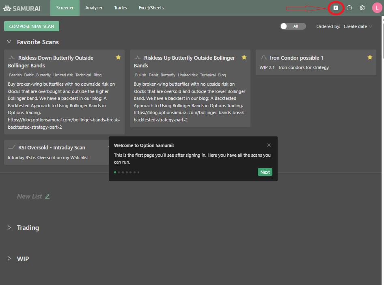Unfavorite the Riskless Up Butterfly star

tap(244, 58)
